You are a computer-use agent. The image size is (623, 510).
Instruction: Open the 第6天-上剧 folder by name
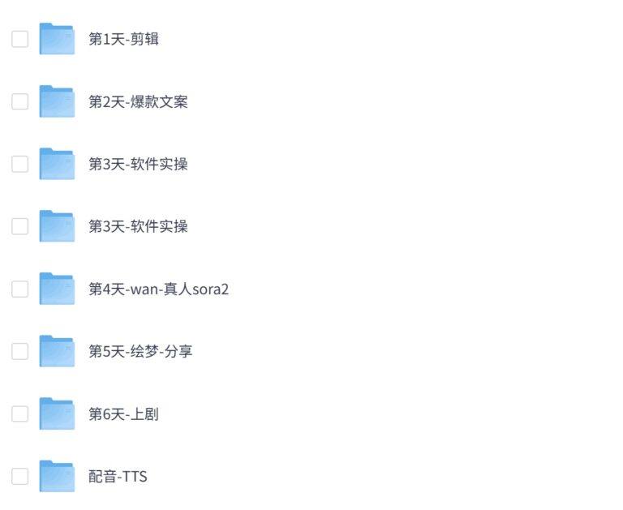123,414
